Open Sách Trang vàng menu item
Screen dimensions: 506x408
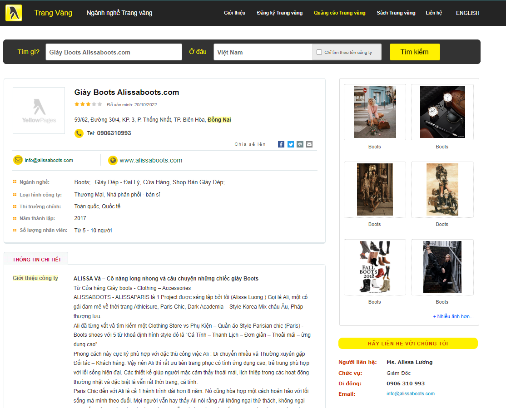click(396, 13)
